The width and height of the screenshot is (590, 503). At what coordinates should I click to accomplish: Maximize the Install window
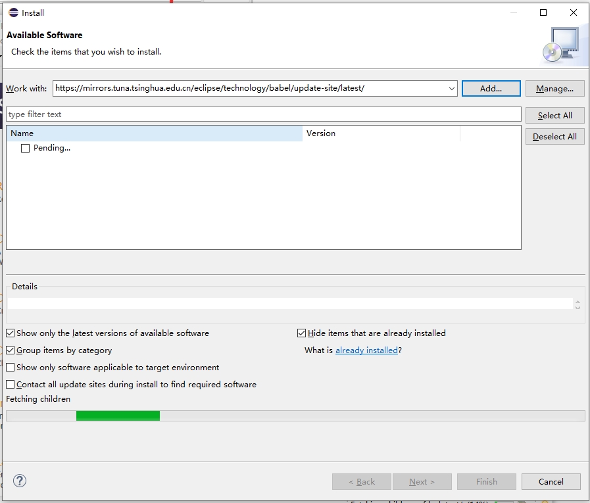(543, 12)
